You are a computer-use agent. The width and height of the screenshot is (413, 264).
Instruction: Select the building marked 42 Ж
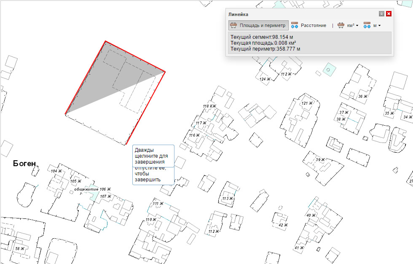pos(283,225)
